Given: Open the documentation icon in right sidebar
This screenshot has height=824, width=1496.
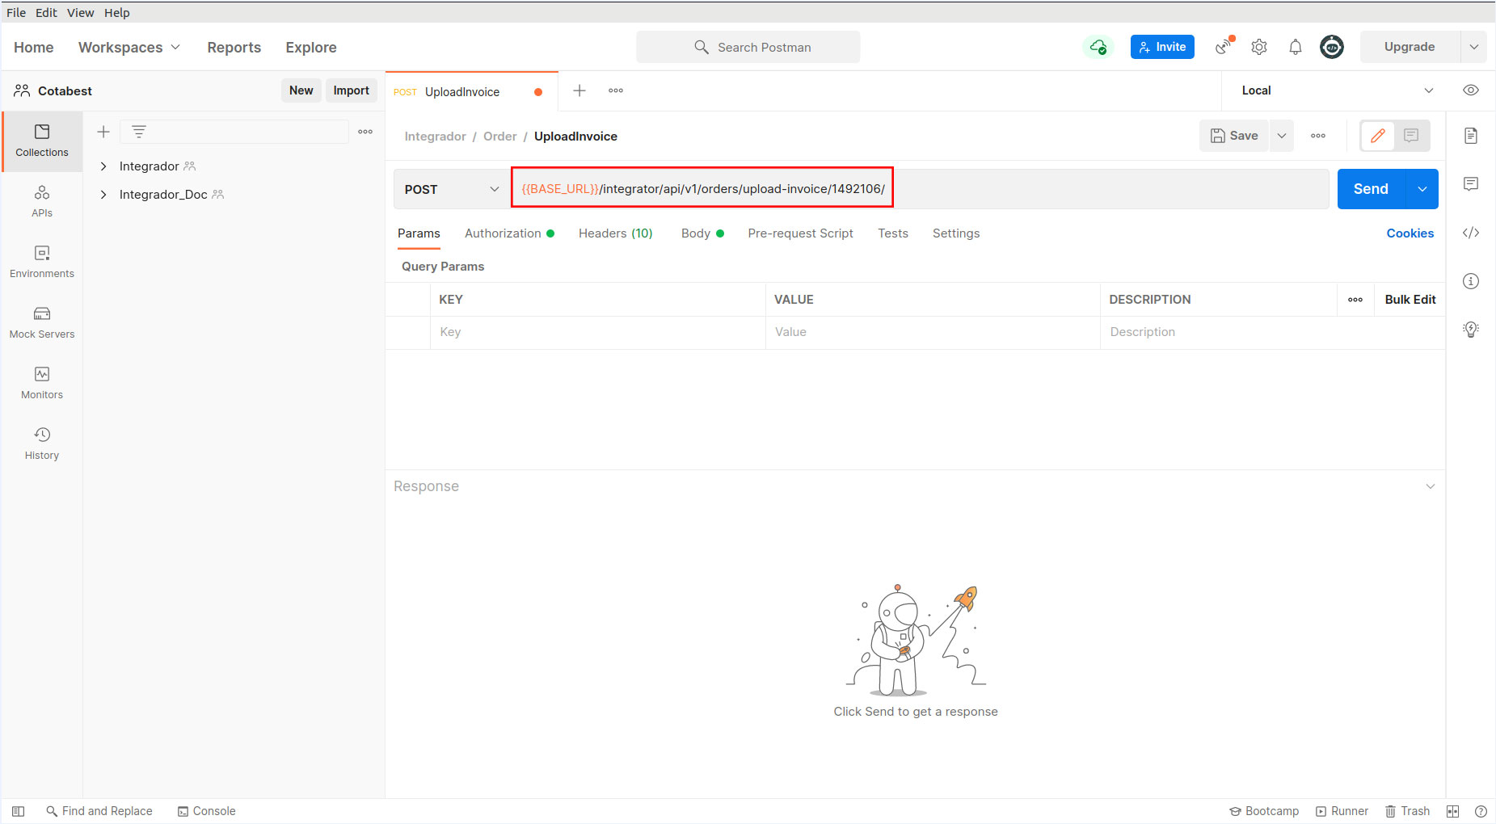Looking at the screenshot, I should [1471, 136].
